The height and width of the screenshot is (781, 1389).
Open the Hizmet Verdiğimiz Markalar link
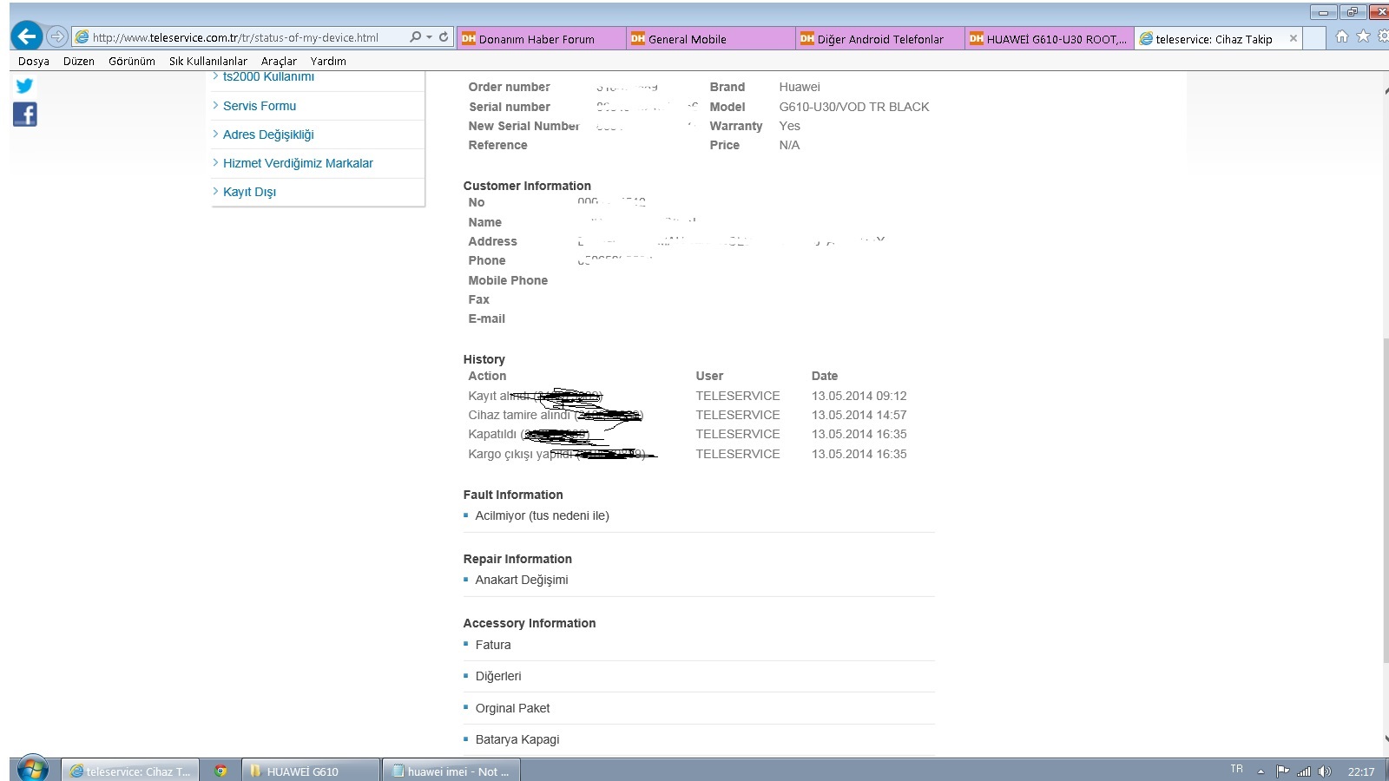coord(298,163)
